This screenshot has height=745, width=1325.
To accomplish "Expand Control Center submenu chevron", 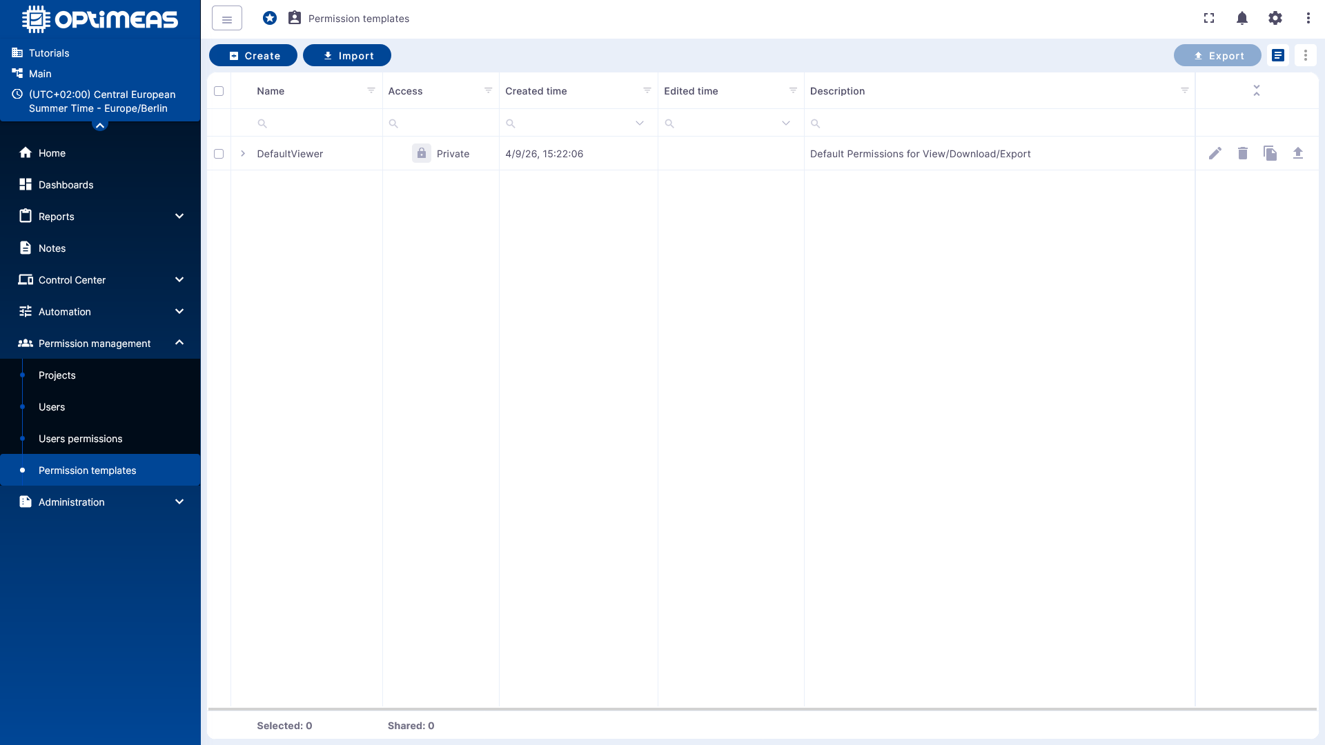I will click(179, 279).
